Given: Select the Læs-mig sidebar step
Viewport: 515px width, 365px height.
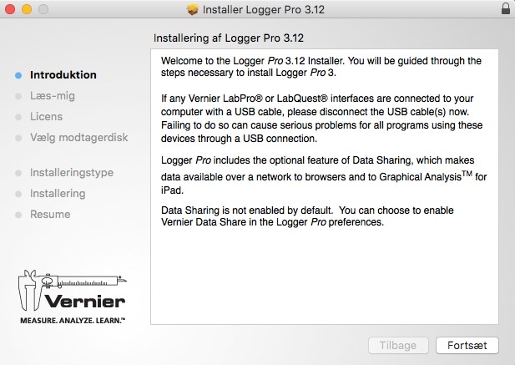Looking at the screenshot, I should 53,96.
